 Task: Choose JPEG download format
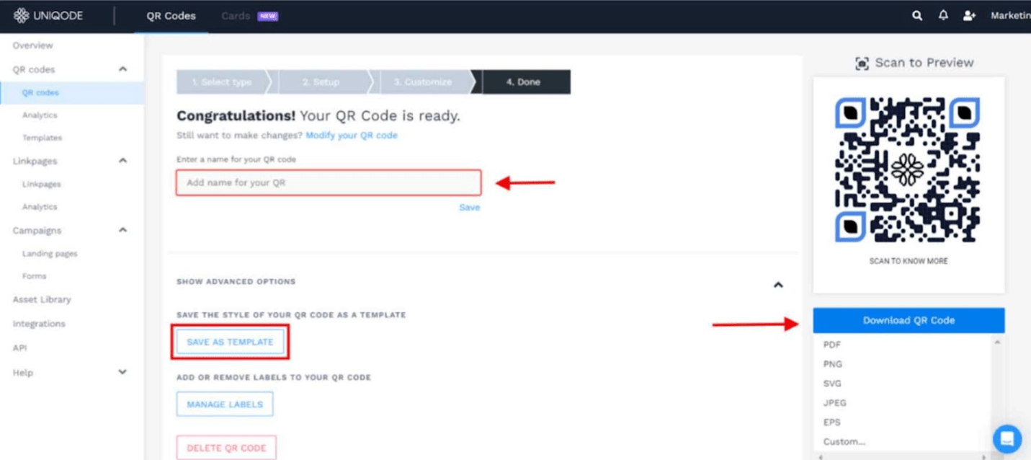835,404
